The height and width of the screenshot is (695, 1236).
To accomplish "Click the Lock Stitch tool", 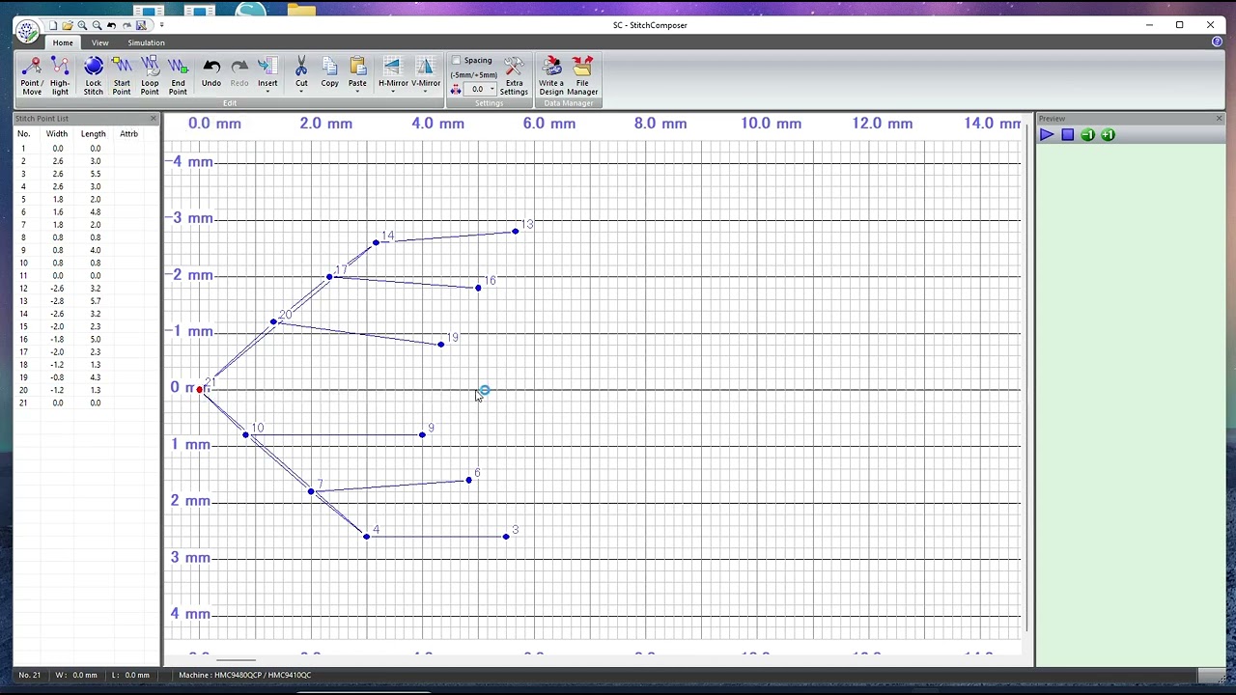I will point(93,75).
